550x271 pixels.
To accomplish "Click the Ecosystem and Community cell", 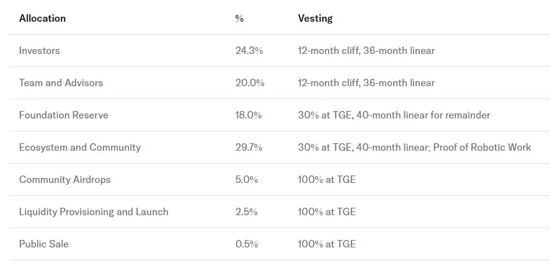I will click(80, 148).
